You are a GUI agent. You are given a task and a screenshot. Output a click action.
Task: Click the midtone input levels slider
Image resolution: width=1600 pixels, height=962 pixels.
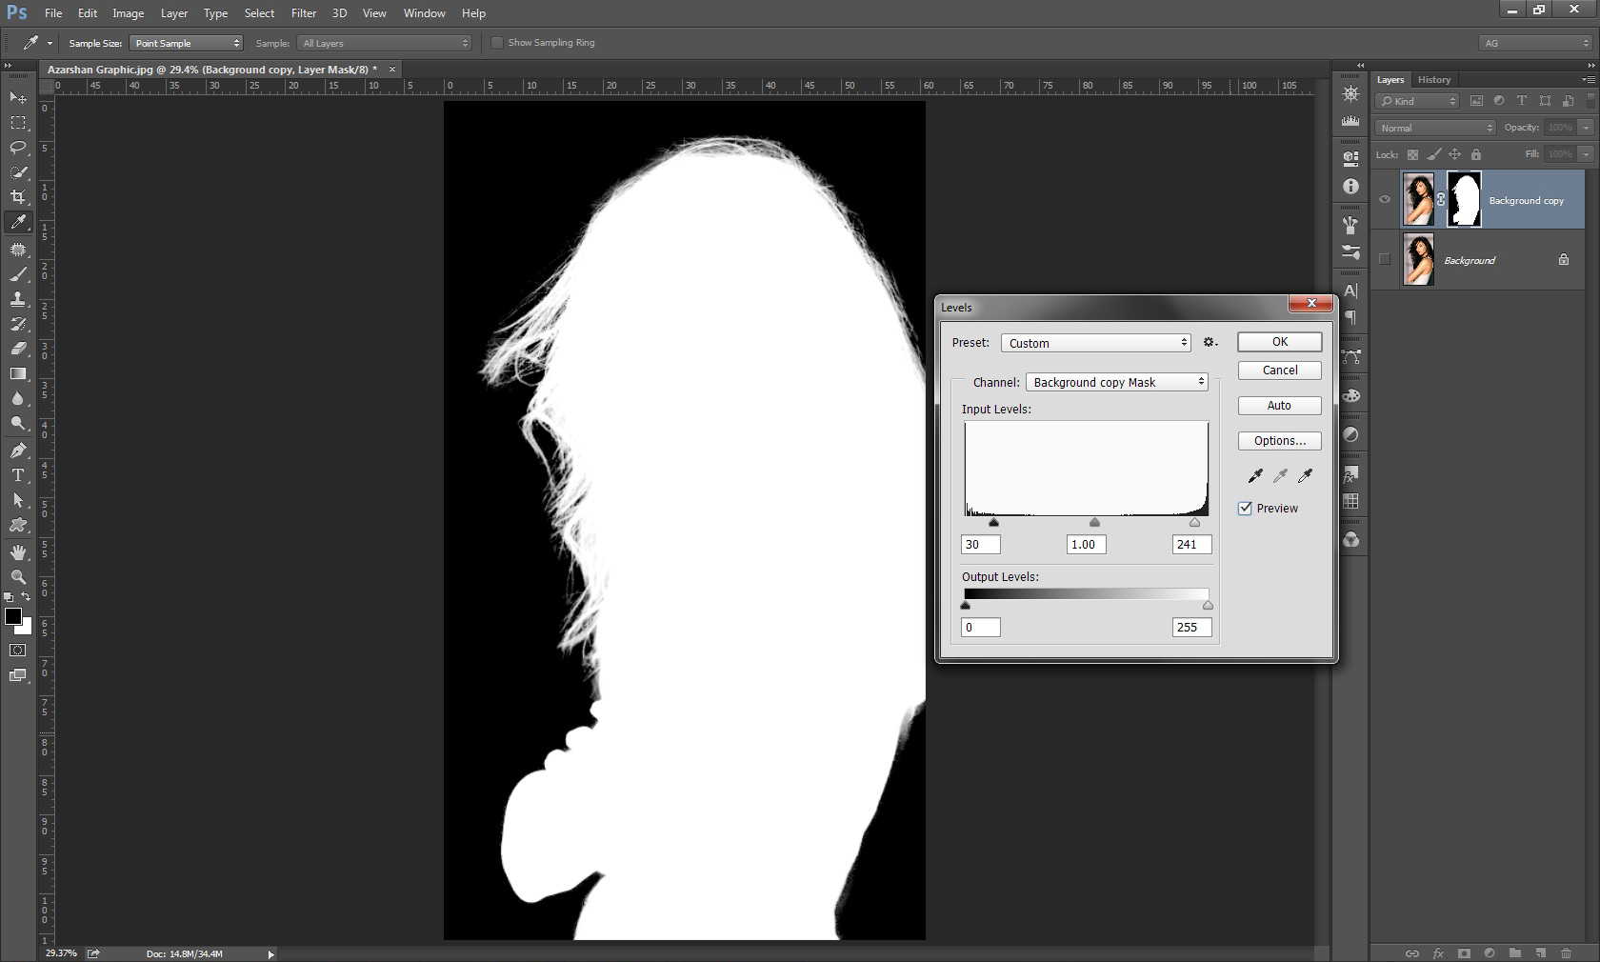click(x=1094, y=523)
